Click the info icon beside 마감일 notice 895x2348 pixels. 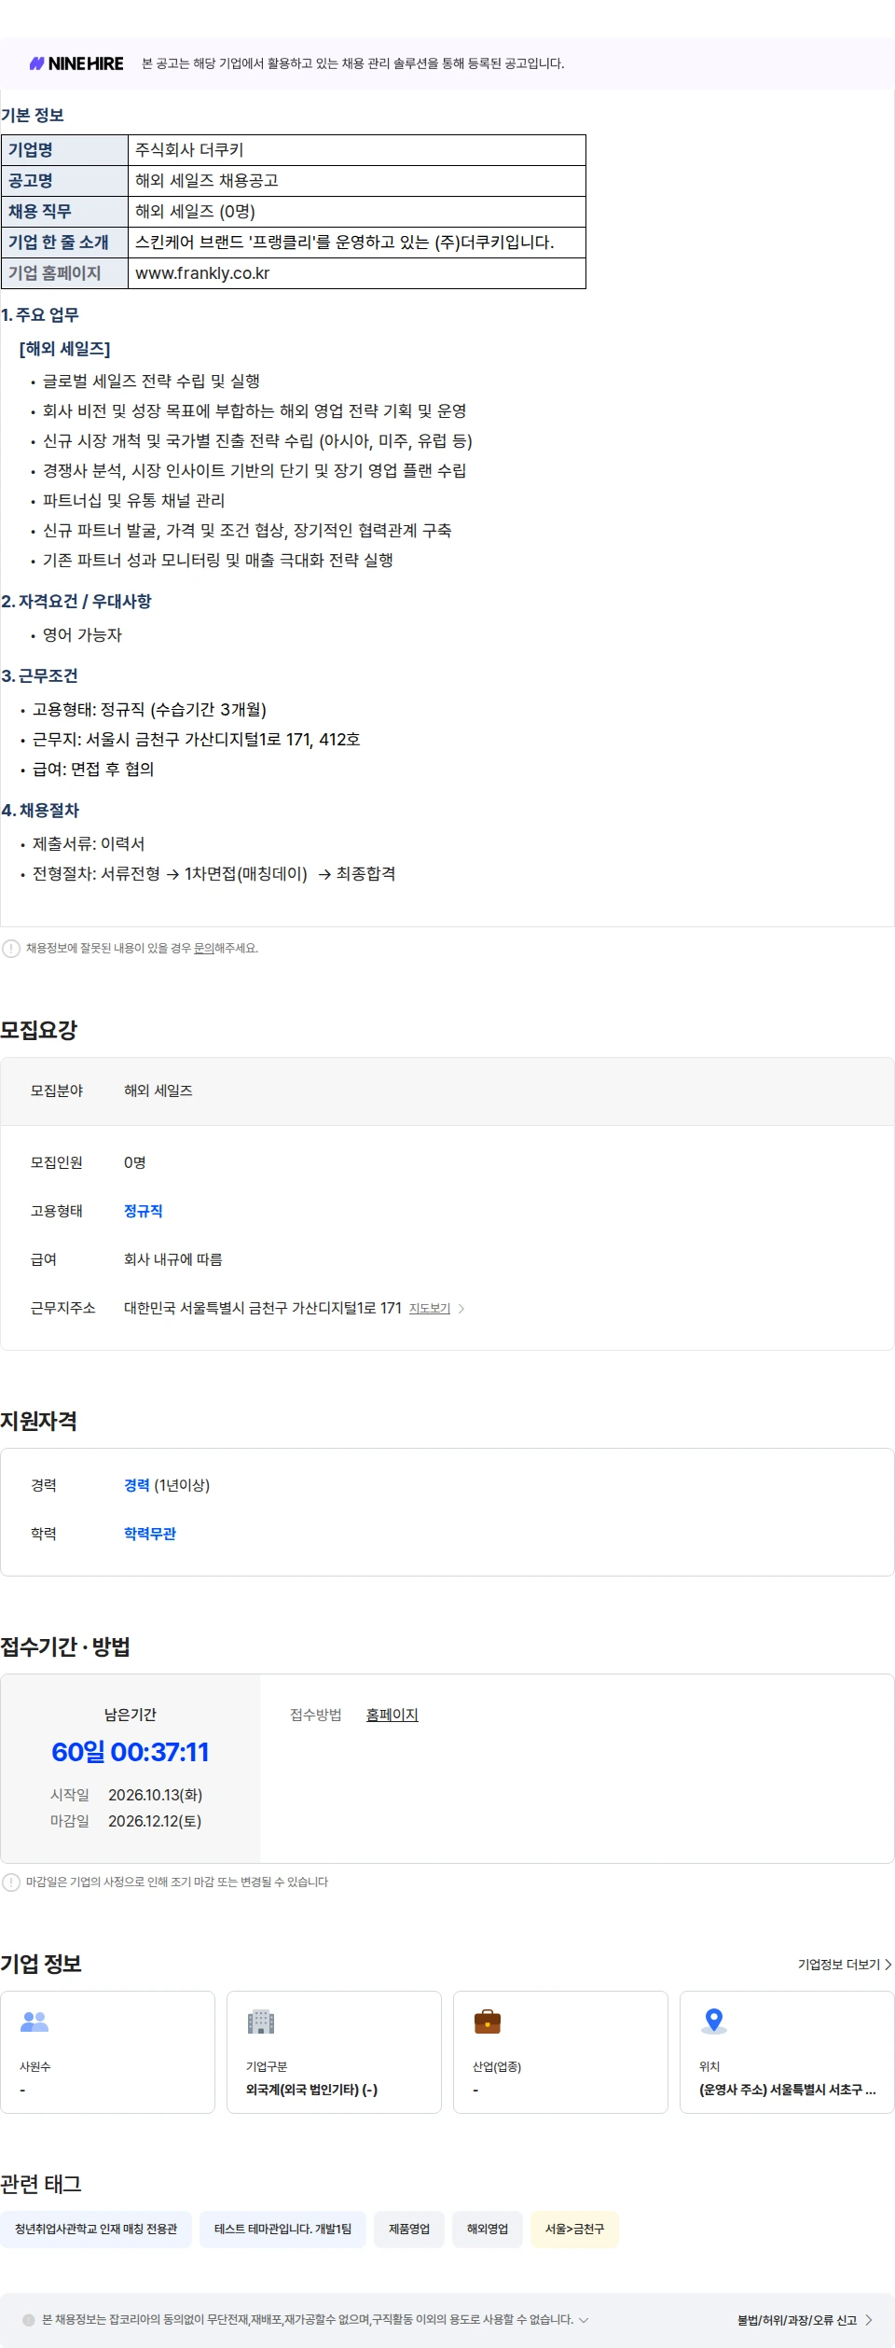pyautogui.click(x=11, y=1883)
